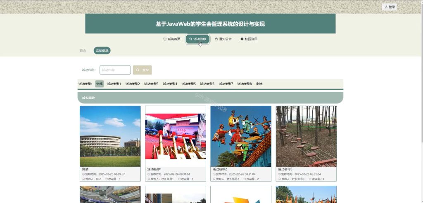Sort by 收藏数 in the sort bar
Image resolution: width=423 pixels, height=203 pixels.
(x=88, y=98)
